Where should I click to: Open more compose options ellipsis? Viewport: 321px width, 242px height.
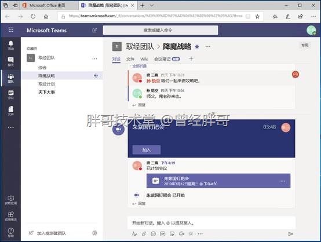point(200,234)
